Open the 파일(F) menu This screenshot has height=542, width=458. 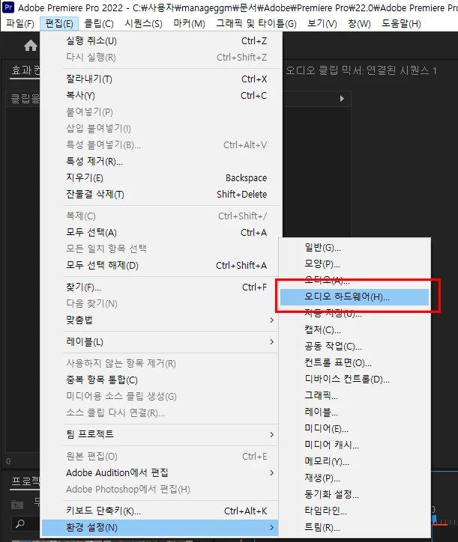[x=20, y=23]
